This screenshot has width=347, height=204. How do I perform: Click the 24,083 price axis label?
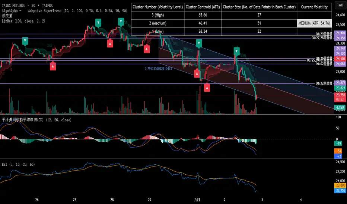[340, 64]
